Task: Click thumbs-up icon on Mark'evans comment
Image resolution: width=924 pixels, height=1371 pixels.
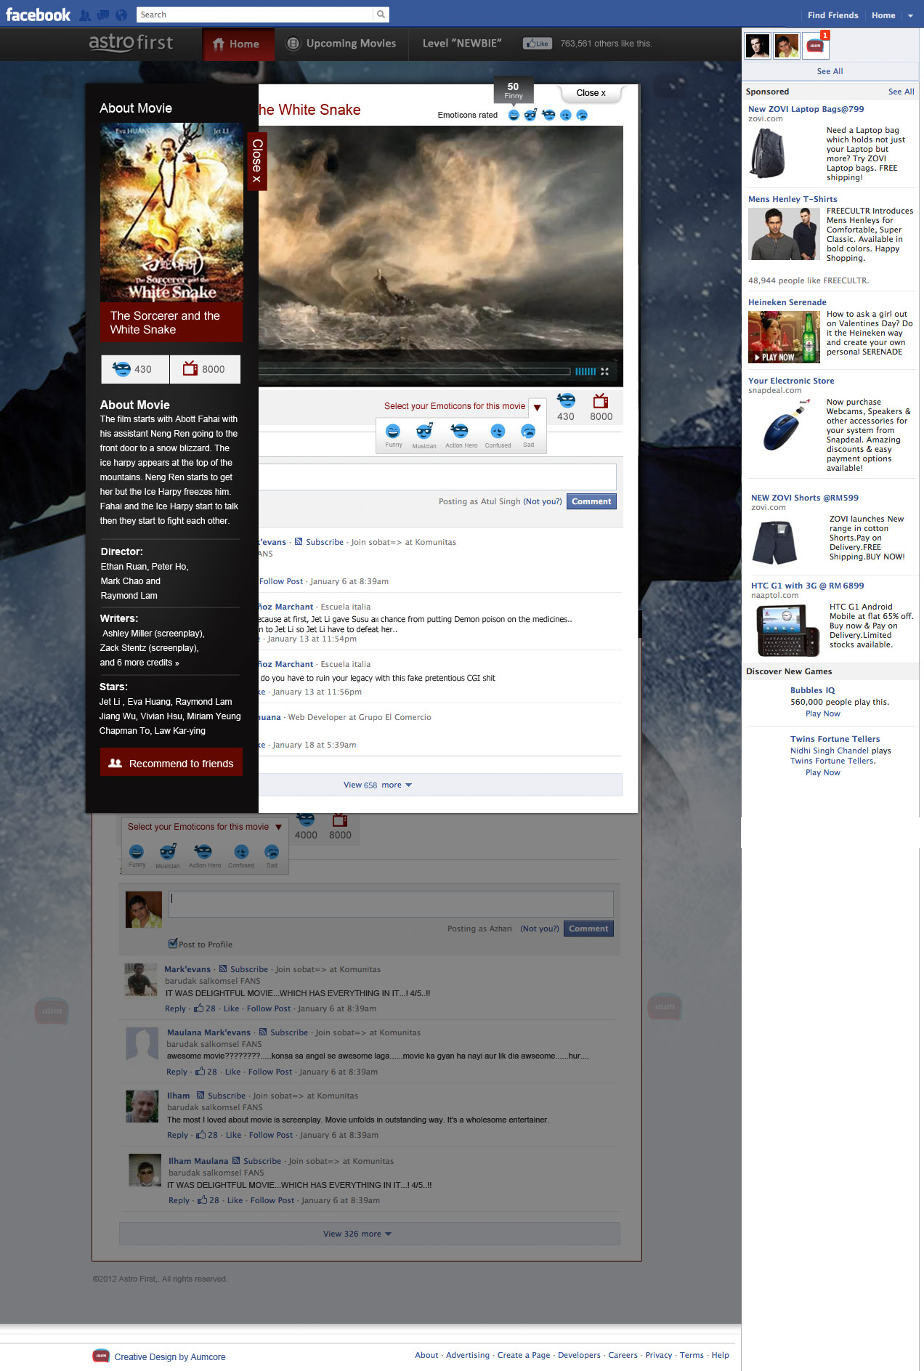Action: pyautogui.click(x=198, y=1008)
